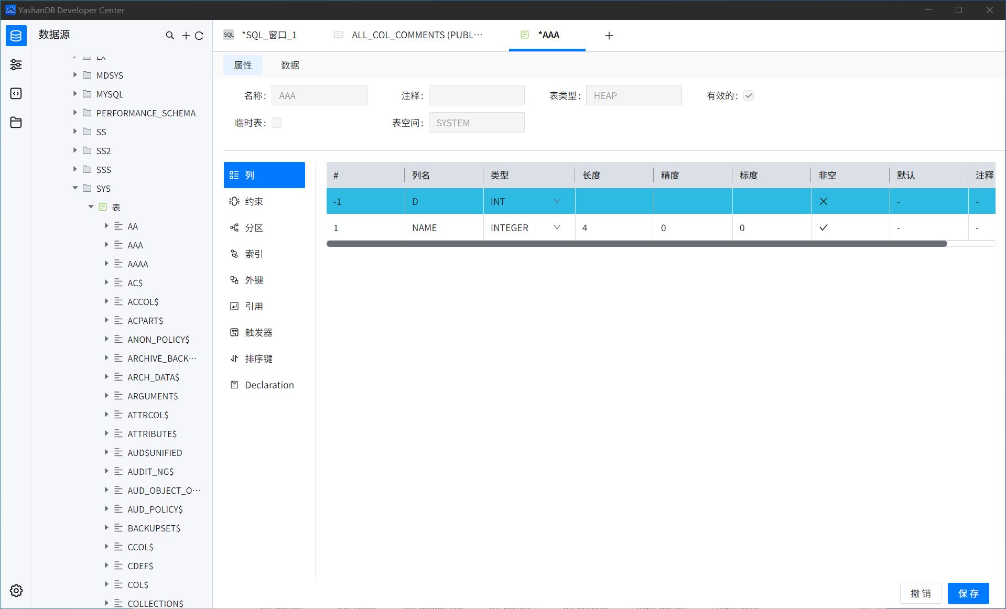Click the 保存 save button
This screenshot has width=1006, height=609.
[968, 593]
